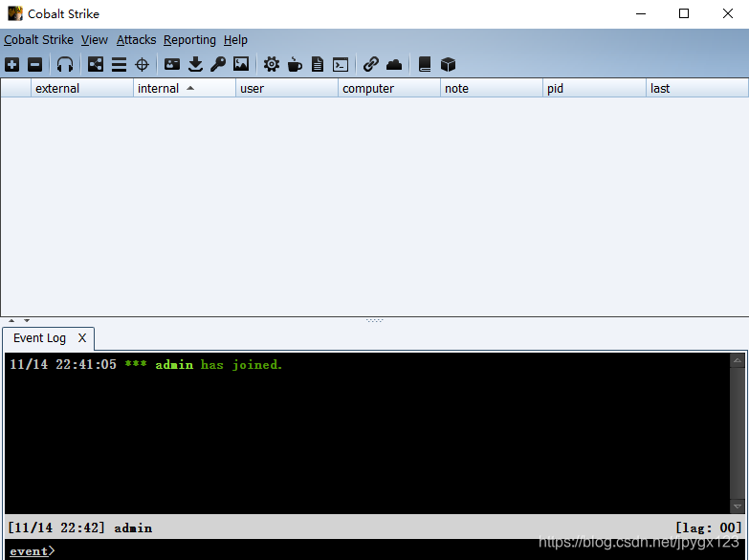This screenshot has height=560, width=749.
Task: Click the [lag: 00] status indicator
Action: 709,528
